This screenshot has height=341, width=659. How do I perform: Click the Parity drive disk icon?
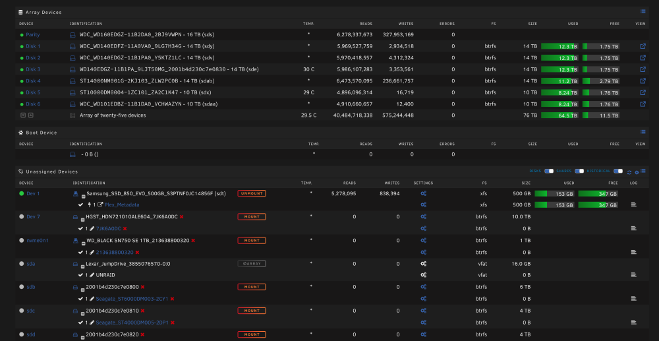pyautogui.click(x=72, y=35)
